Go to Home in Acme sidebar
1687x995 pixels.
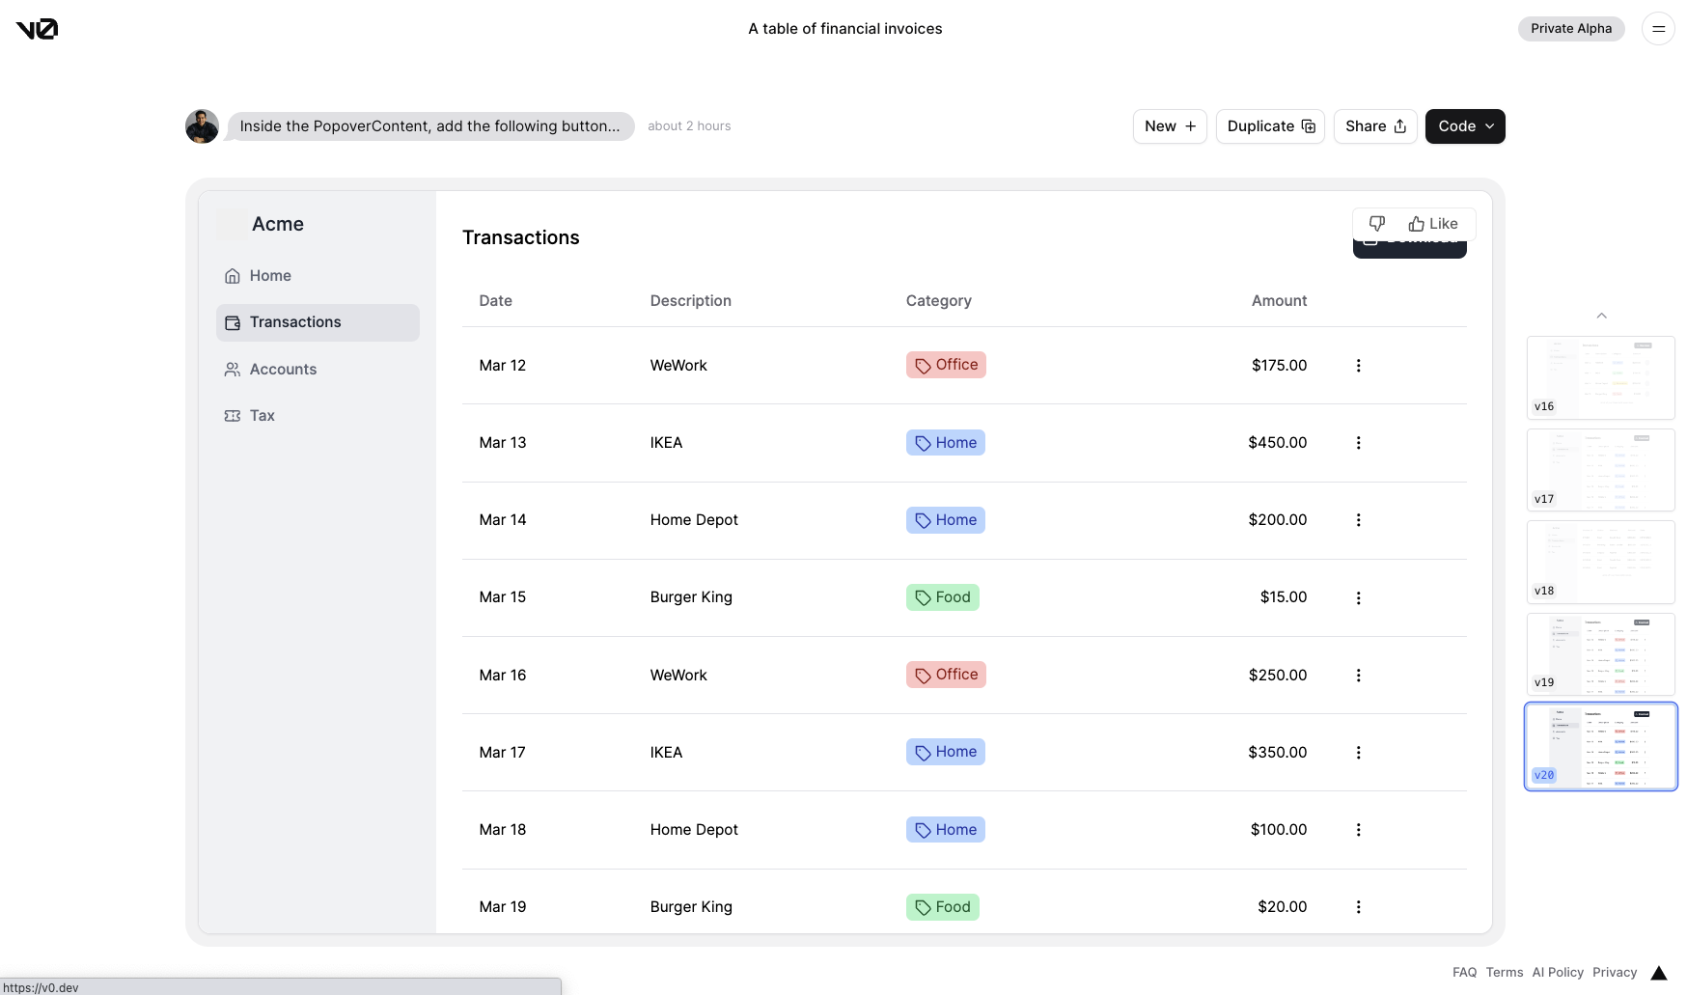click(x=318, y=276)
